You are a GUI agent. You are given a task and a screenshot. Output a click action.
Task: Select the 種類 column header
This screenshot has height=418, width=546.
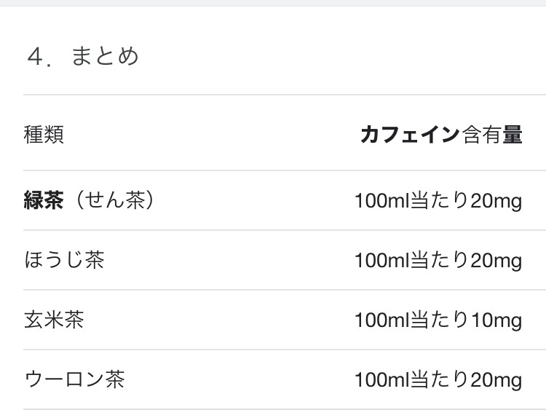[x=44, y=135]
